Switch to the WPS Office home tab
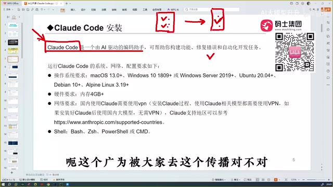Screen dimensions: 333x187 point(11,4)
